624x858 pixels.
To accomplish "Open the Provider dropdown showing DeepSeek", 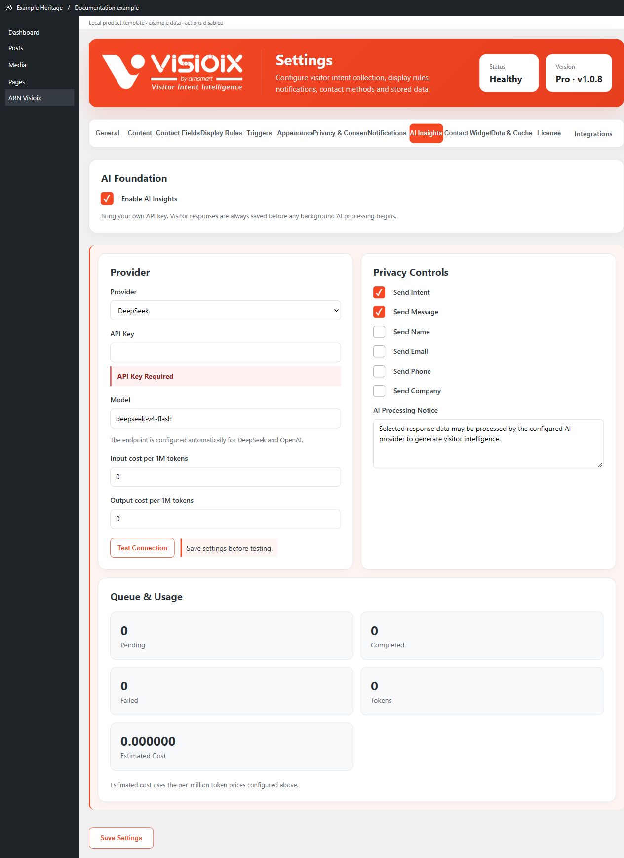I will 225,310.
